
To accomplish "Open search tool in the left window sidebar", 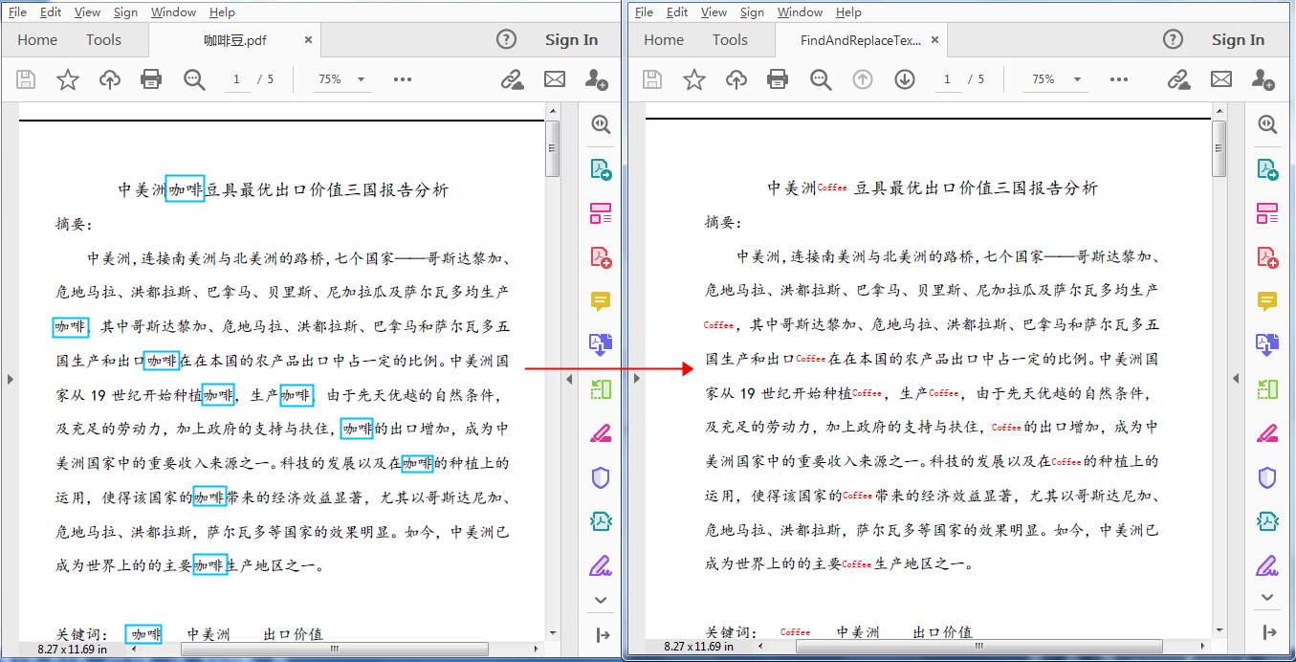I will point(601,124).
